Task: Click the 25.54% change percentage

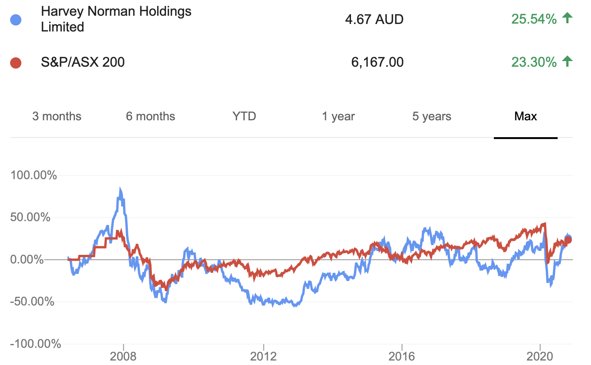Action: pos(534,19)
